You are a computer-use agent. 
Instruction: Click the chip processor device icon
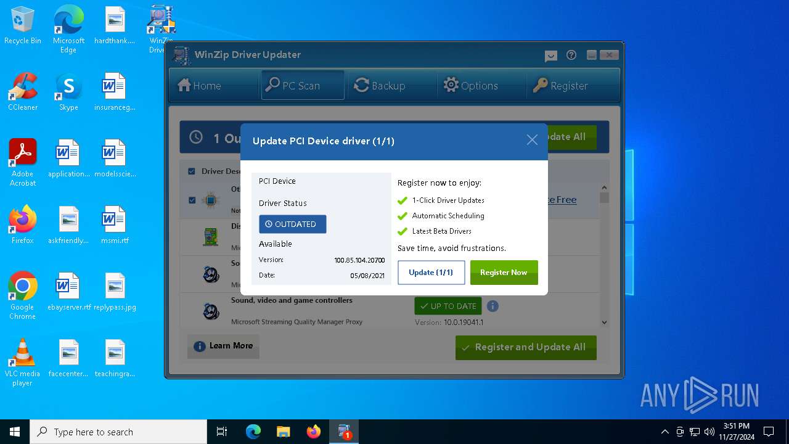tap(211, 200)
